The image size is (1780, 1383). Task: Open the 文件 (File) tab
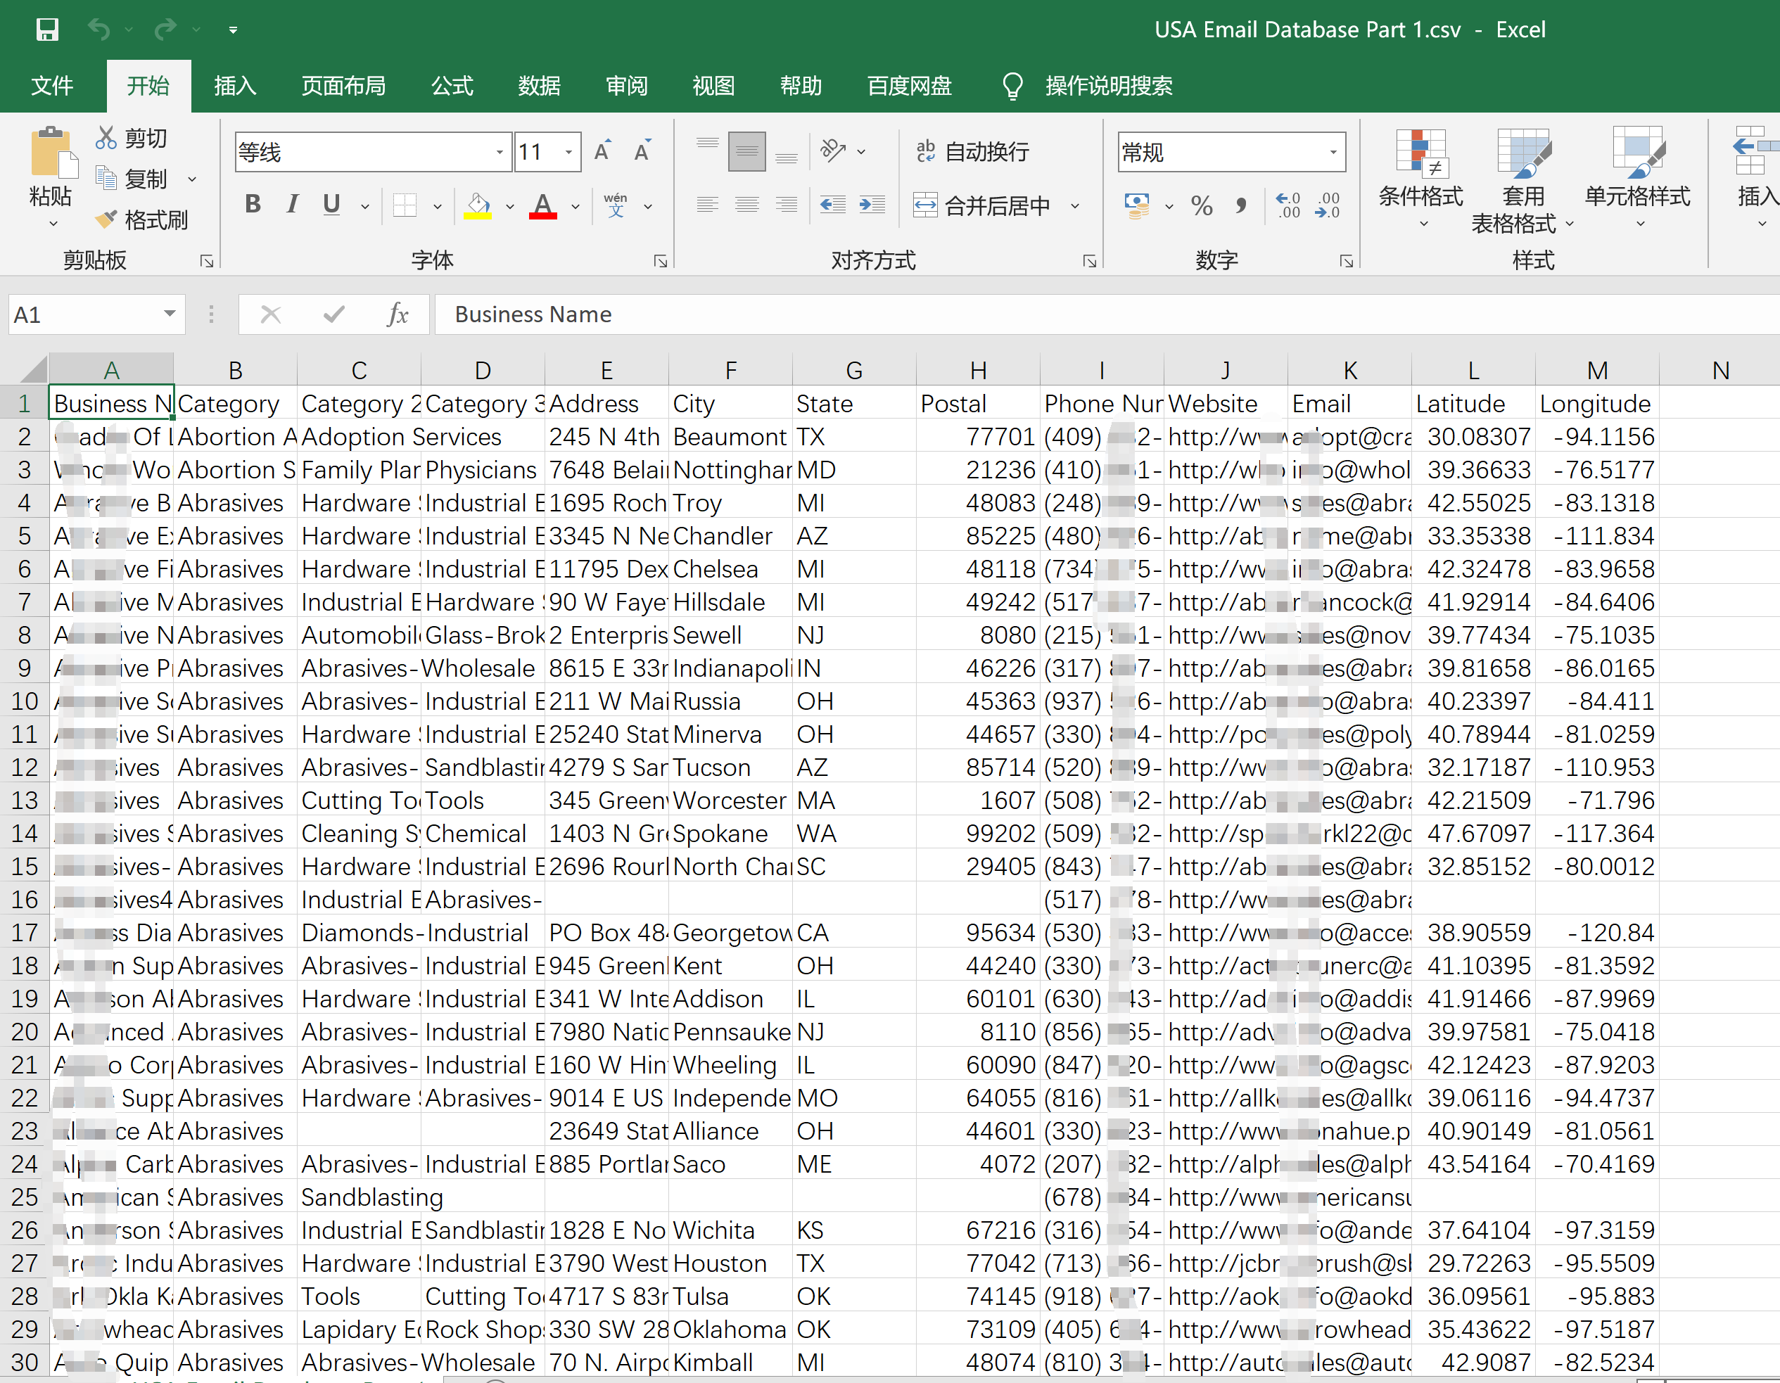point(52,86)
